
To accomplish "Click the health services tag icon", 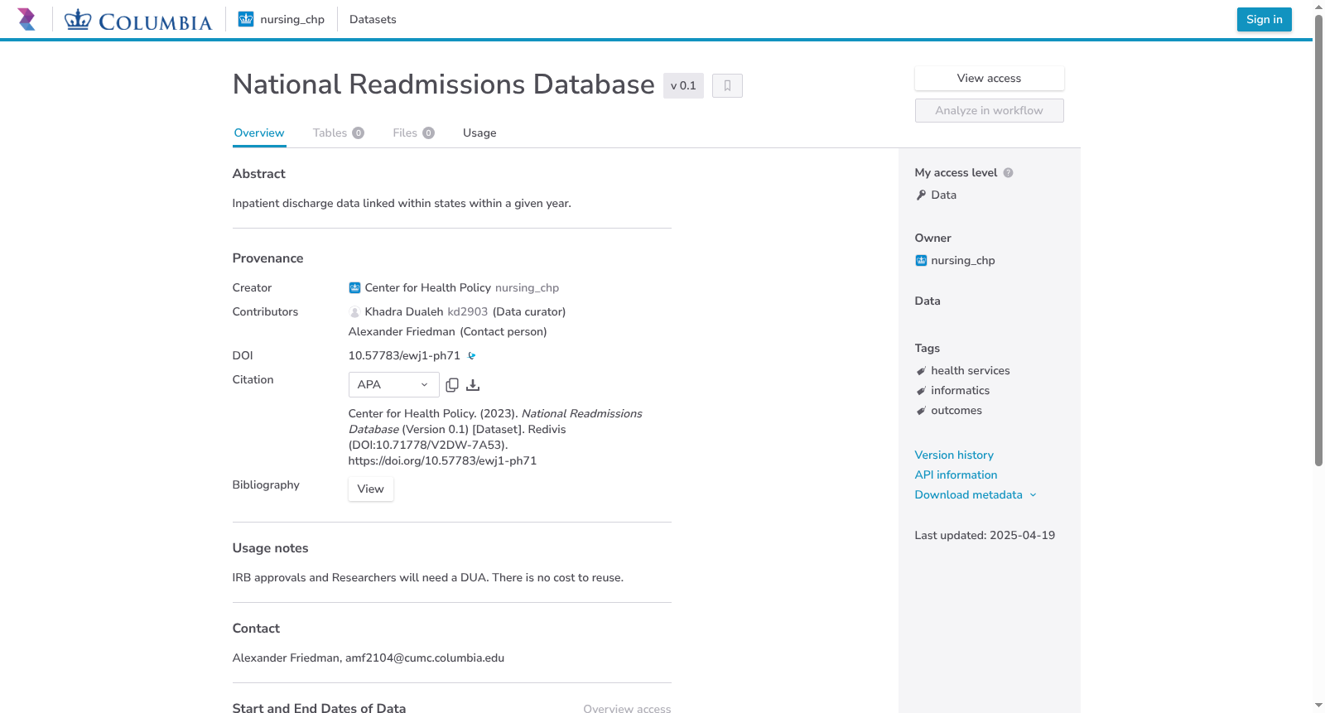I will pyautogui.click(x=921, y=371).
